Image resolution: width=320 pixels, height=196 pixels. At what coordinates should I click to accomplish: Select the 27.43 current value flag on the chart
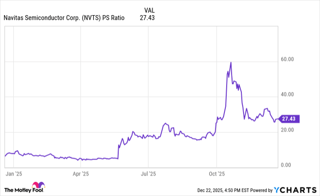click(289, 119)
